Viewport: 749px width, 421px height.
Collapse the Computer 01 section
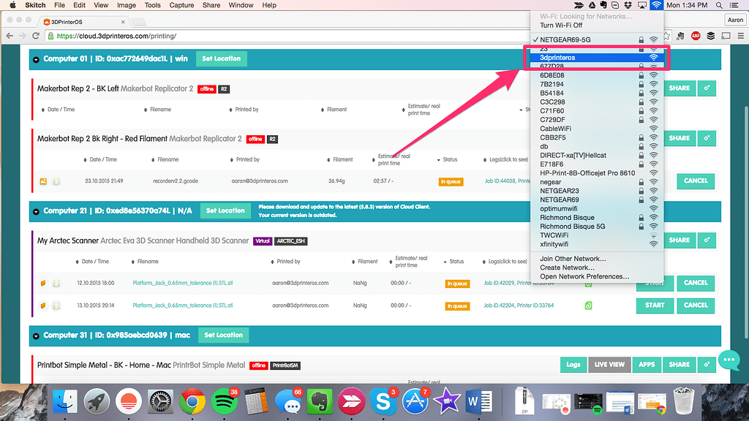[34, 58]
